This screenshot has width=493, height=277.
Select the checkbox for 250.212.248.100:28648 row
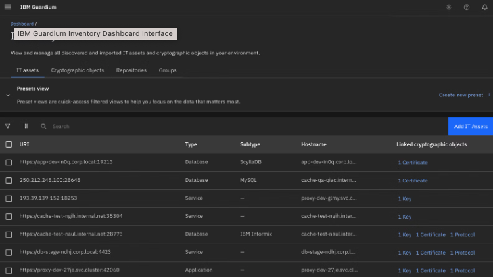click(x=9, y=181)
